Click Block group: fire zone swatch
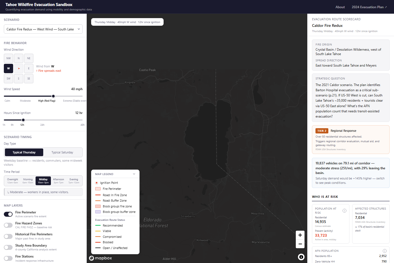394x263 pixels. pyautogui.click(x=98, y=206)
